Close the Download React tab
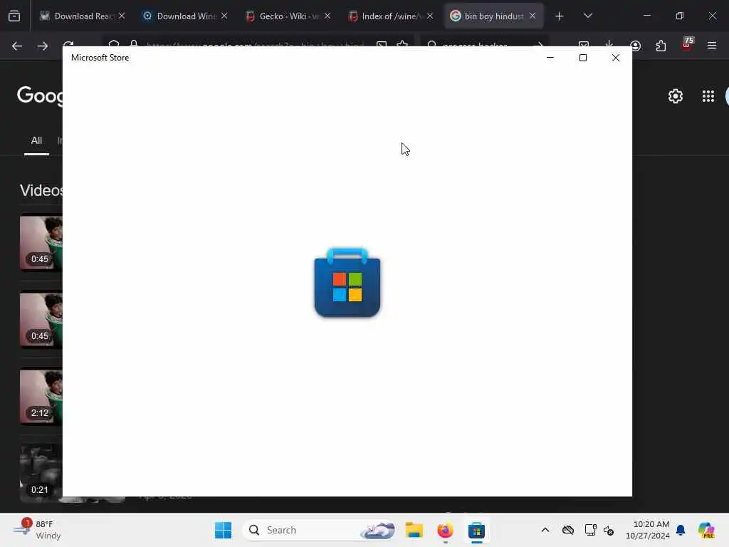Screen dimensions: 729x547 (x=121, y=16)
